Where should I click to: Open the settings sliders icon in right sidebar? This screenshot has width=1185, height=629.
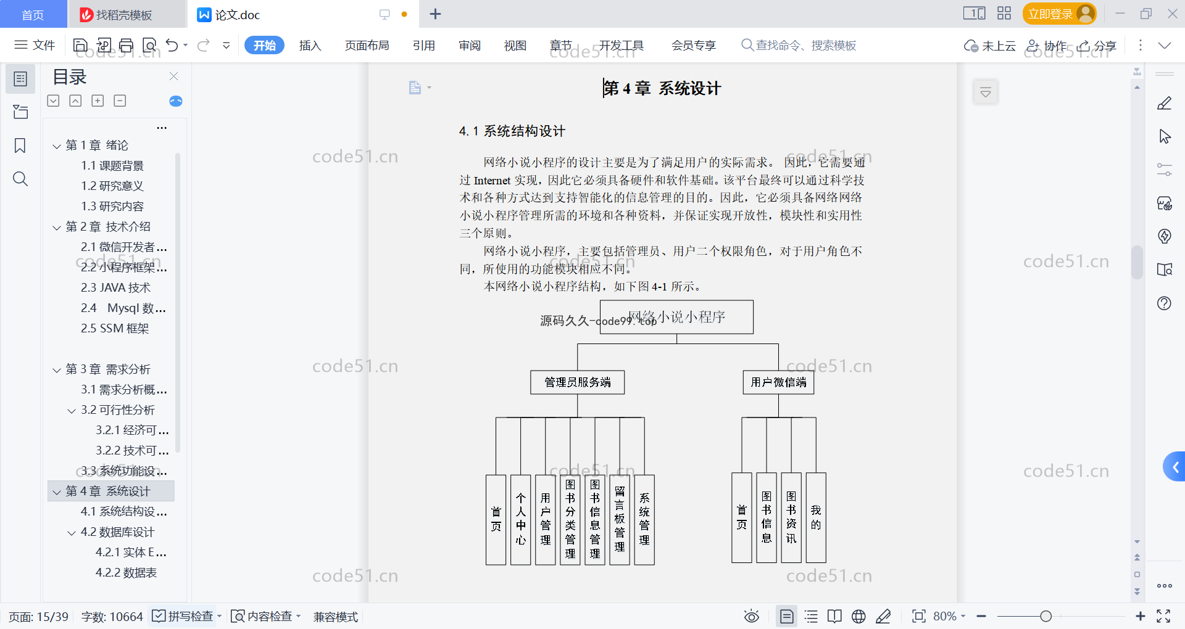(1164, 170)
